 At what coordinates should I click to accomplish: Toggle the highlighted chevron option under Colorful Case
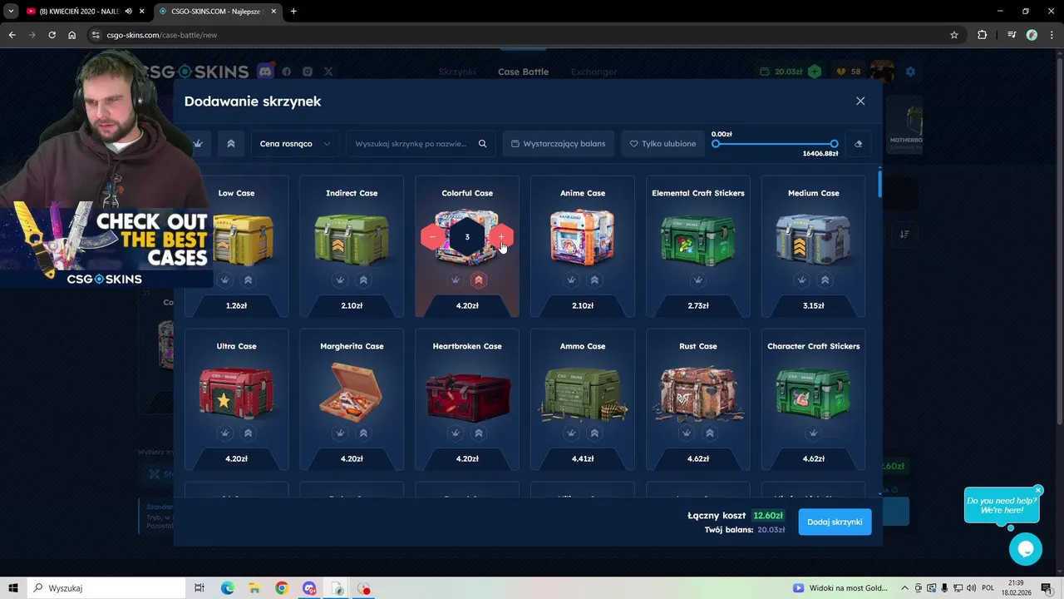[x=479, y=280]
